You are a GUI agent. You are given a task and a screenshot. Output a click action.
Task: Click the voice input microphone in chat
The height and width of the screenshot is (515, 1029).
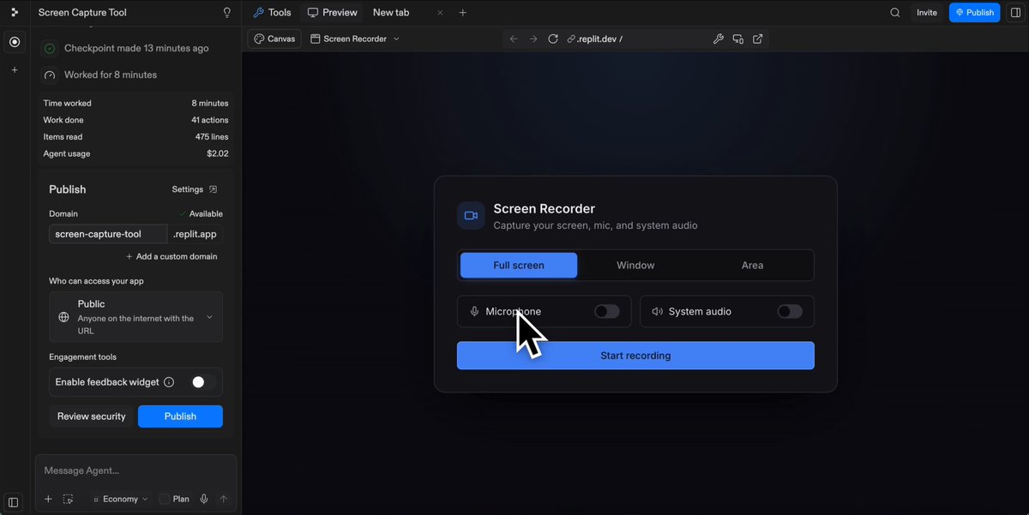pyautogui.click(x=204, y=499)
